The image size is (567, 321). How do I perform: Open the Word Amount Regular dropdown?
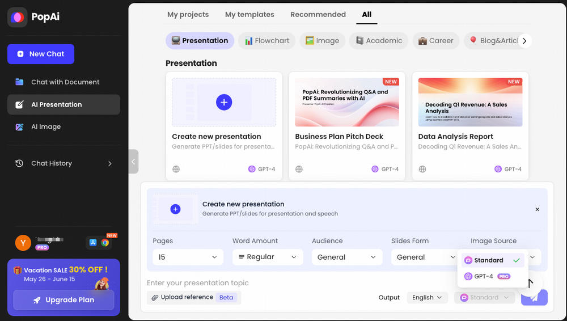(x=268, y=257)
